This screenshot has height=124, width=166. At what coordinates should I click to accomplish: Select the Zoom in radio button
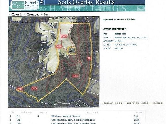[x=10, y=14]
